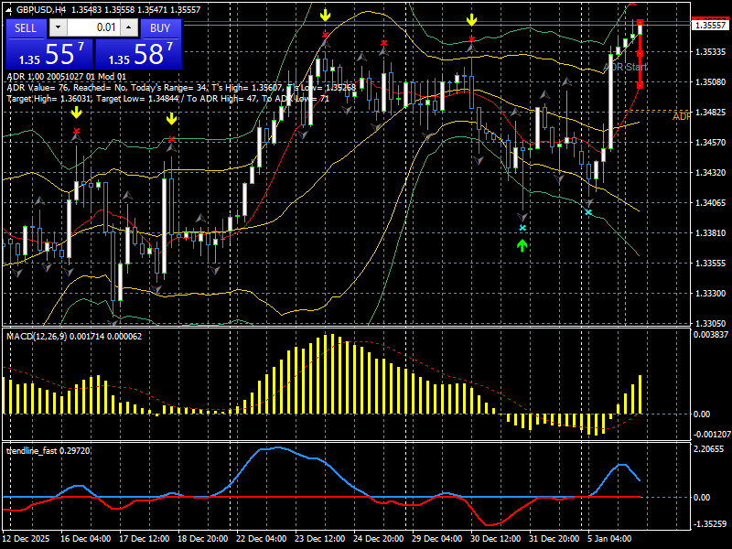The image size is (732, 549).
Task: Select the red vertical ADR range bar
Action: coord(640,54)
